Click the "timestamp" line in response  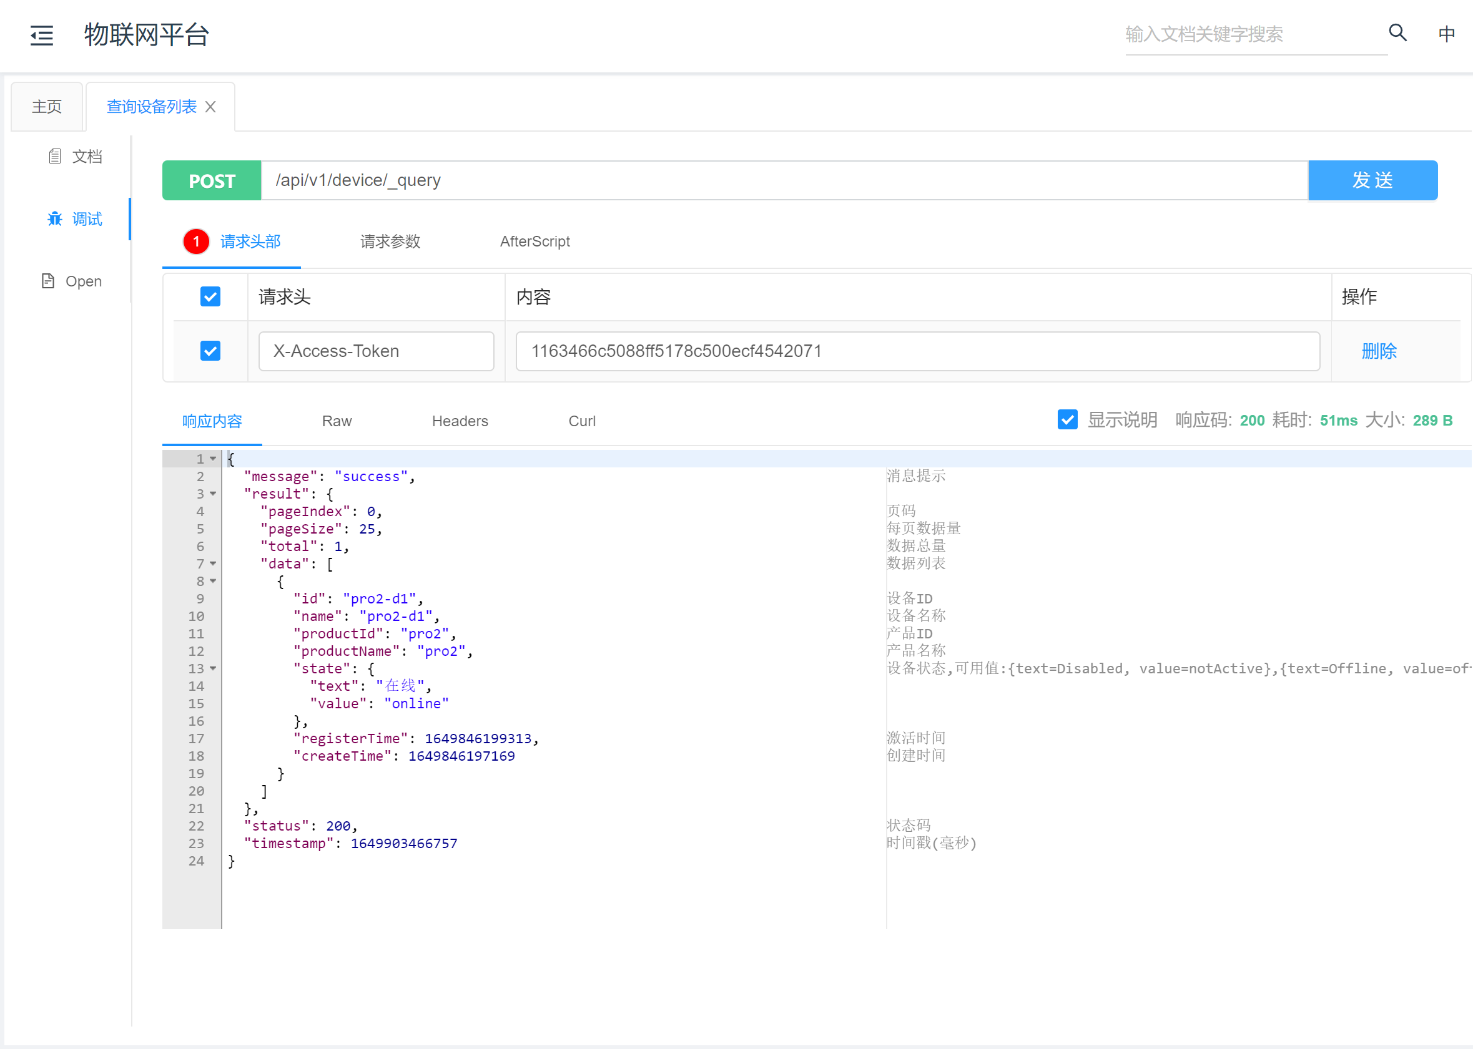[350, 843]
